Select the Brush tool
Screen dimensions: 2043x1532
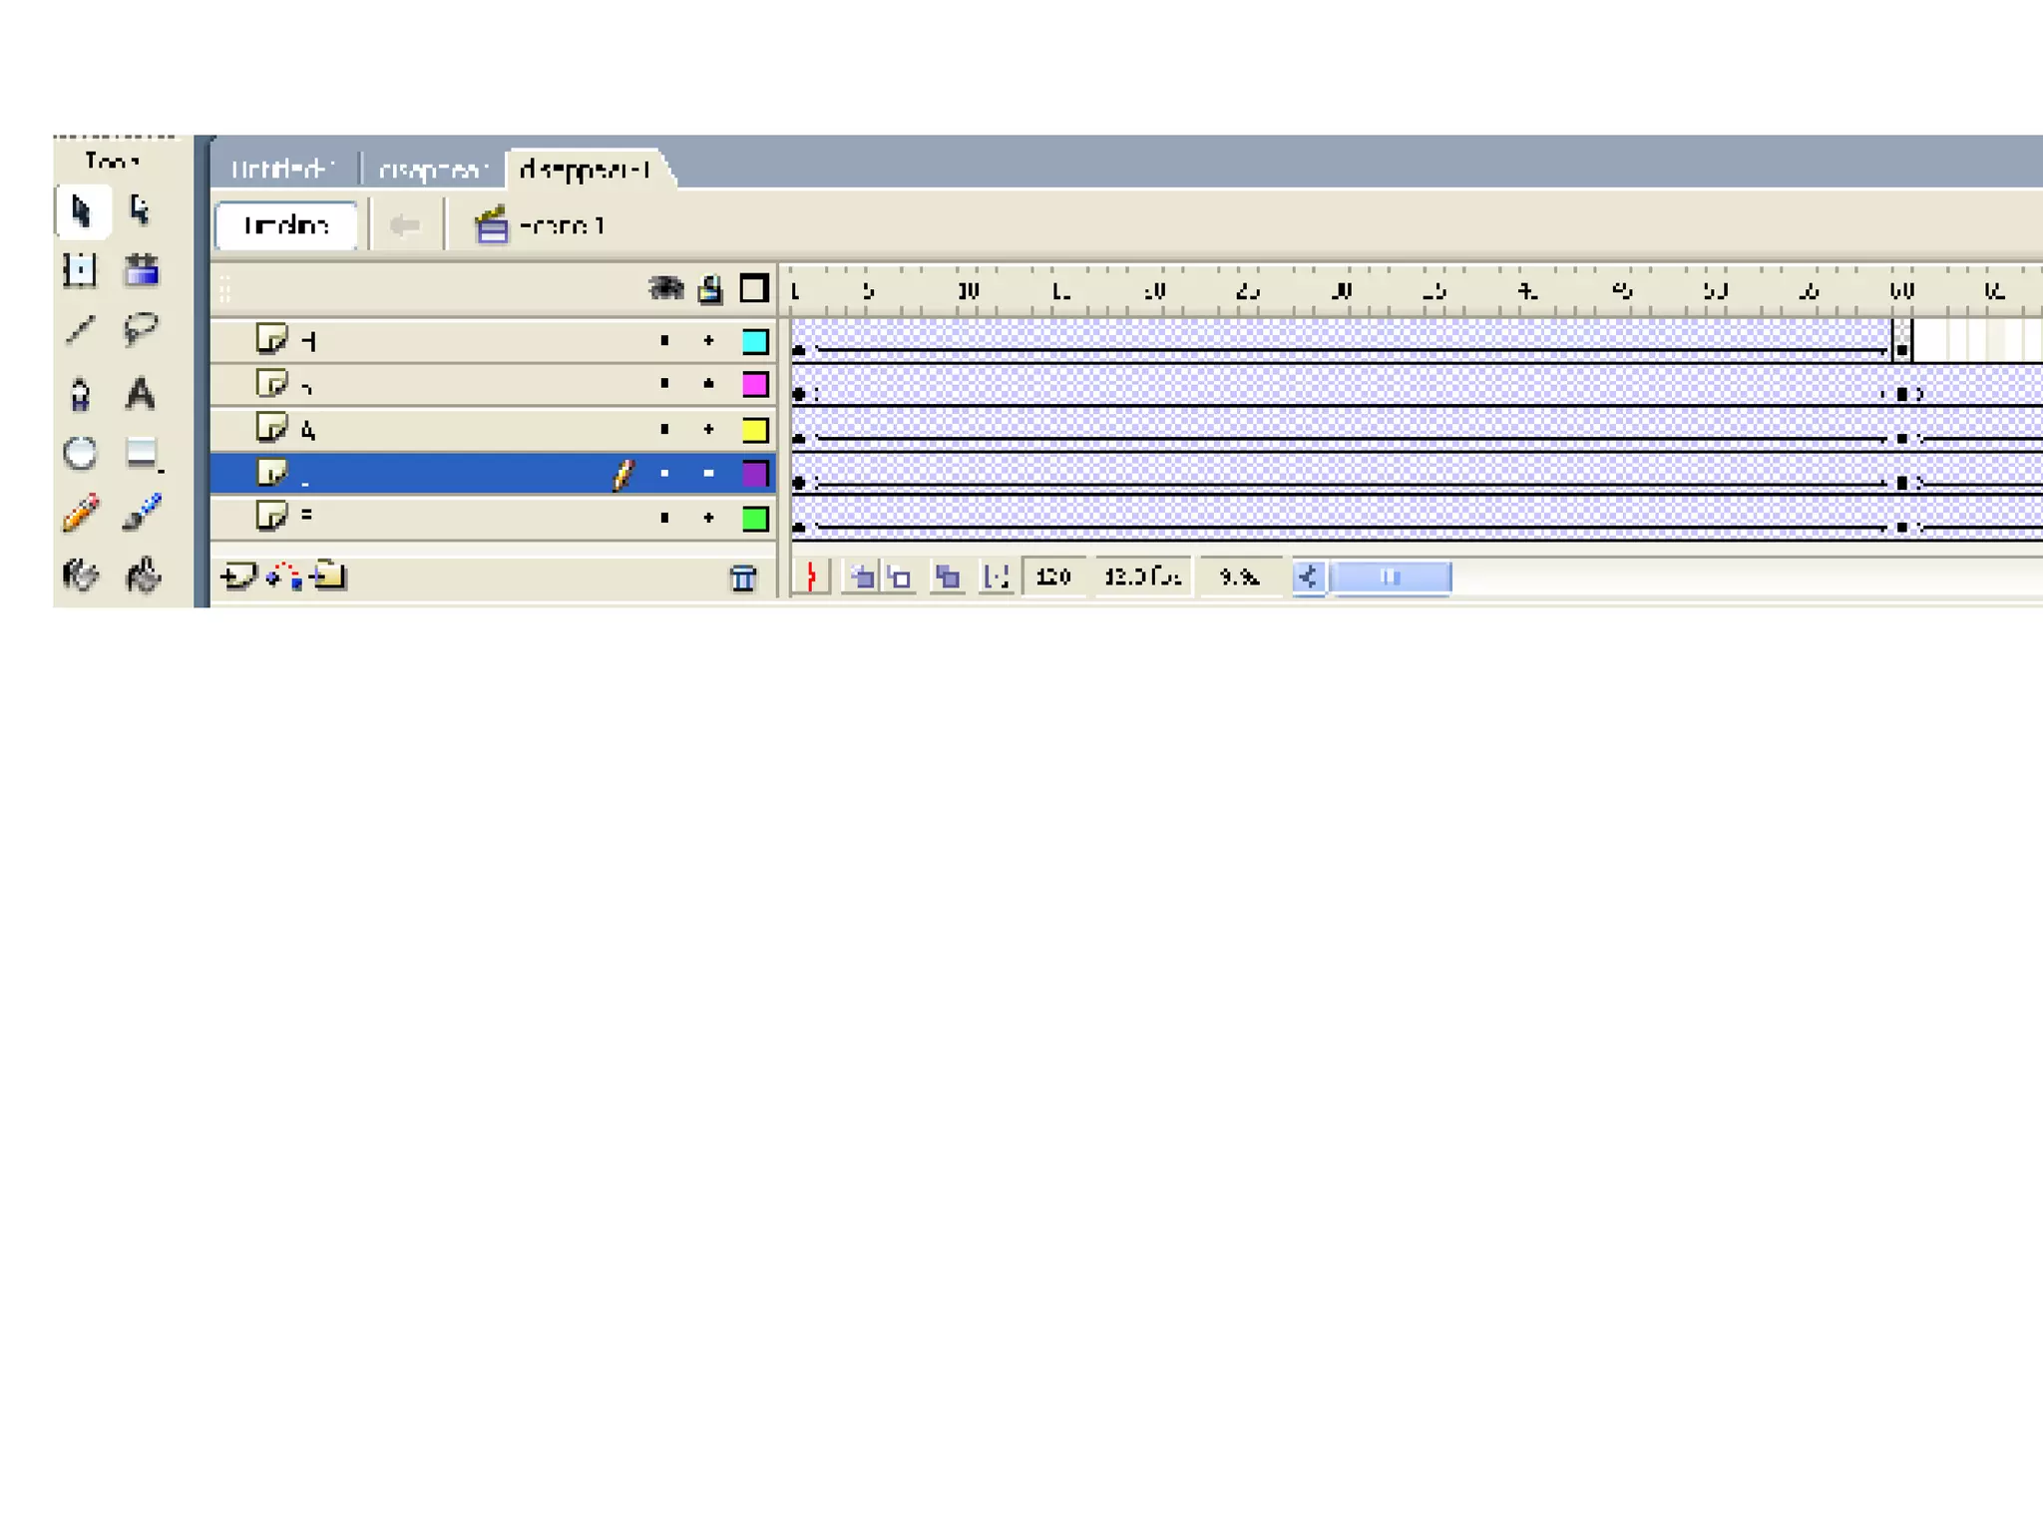coord(143,513)
